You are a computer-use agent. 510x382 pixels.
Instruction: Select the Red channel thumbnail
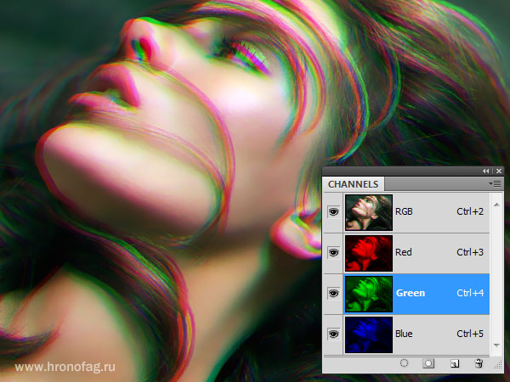click(x=369, y=253)
